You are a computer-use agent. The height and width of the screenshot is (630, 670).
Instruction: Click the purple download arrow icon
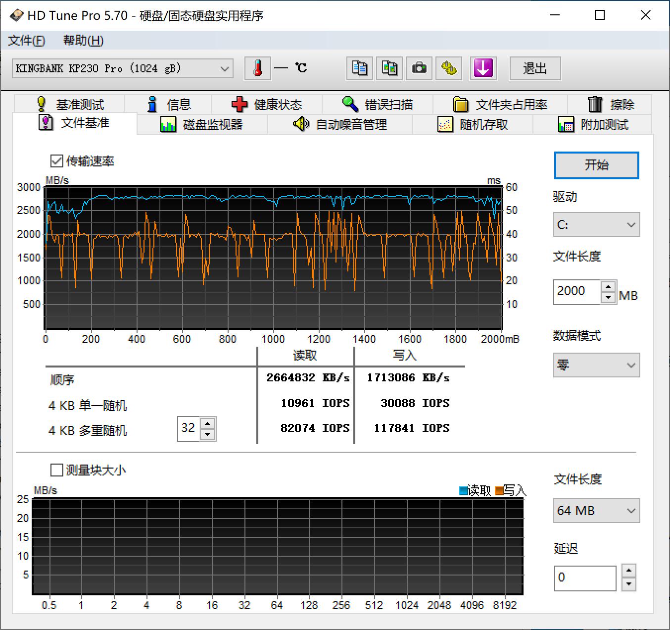(x=483, y=68)
